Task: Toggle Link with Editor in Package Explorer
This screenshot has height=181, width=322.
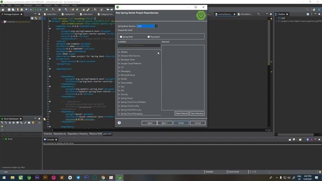Action: 36,18
